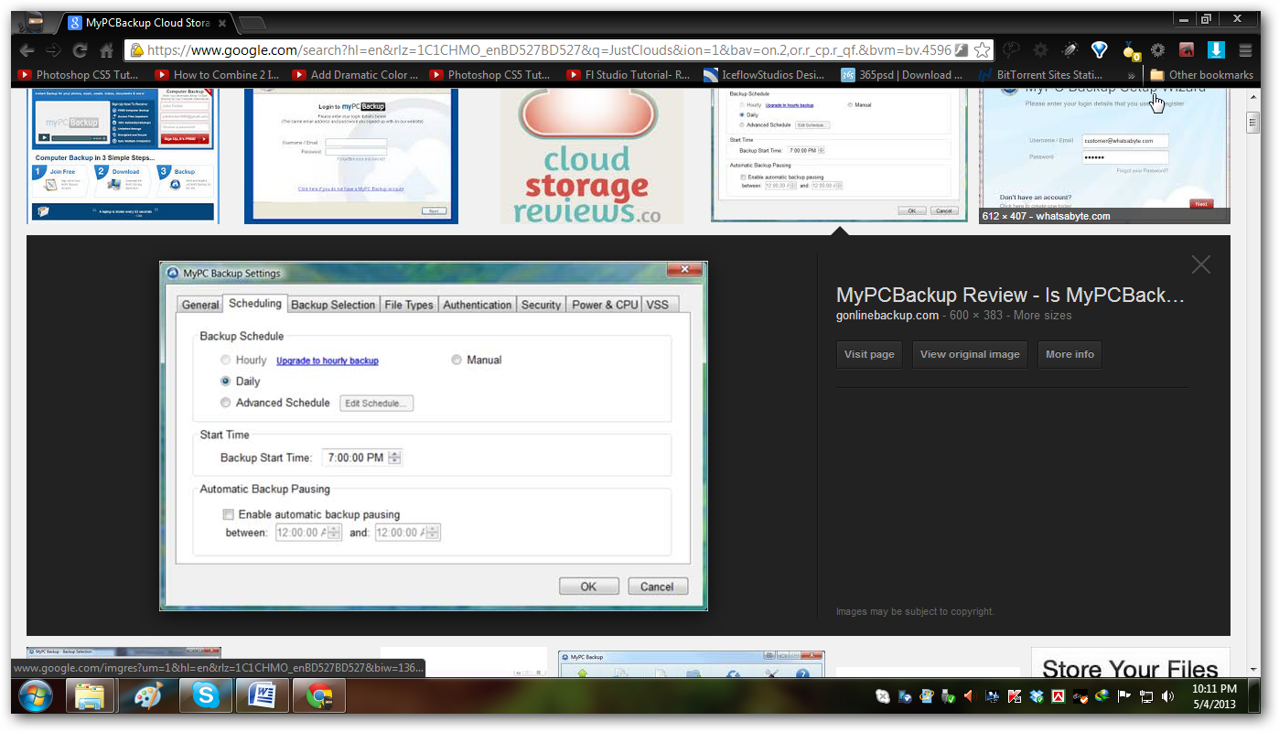
Task: Switch to the File Types tab
Action: click(409, 305)
